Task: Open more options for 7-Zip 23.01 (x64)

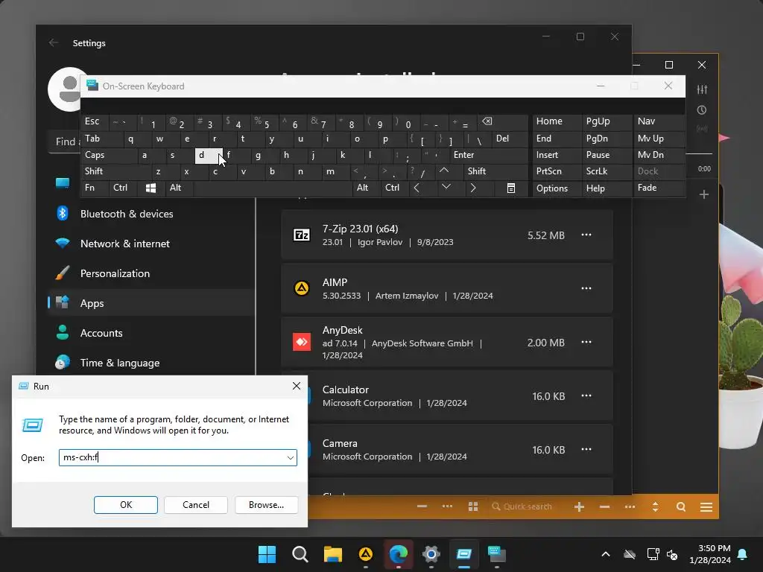Action: (586, 235)
